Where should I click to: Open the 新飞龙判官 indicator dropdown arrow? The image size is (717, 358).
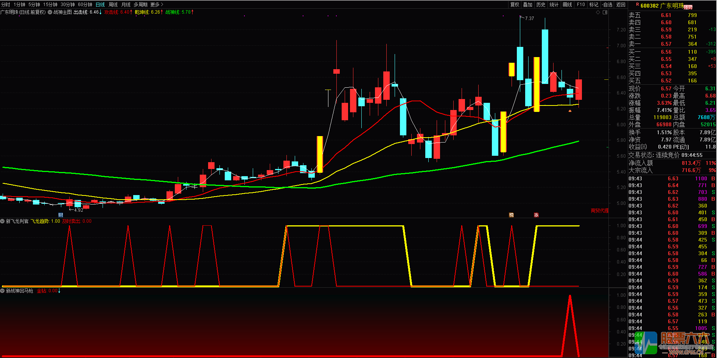coord(3,221)
